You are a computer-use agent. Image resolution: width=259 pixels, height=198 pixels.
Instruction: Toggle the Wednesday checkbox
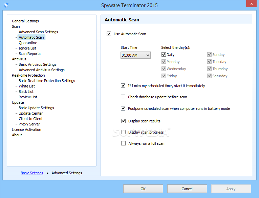pyautogui.click(x=164, y=68)
